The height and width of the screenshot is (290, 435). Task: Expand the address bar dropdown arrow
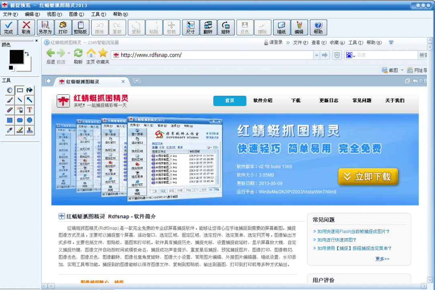pos(317,55)
